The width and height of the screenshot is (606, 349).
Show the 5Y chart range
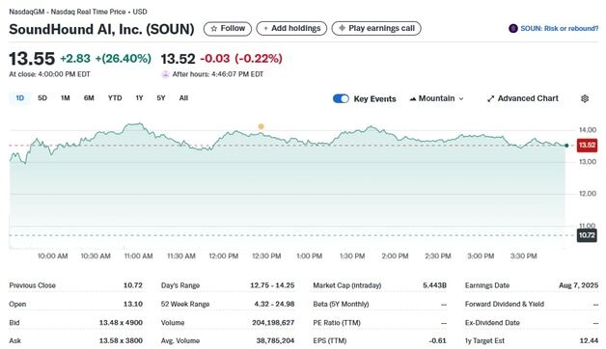point(161,98)
